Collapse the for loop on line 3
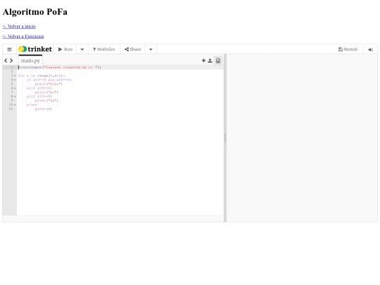 point(15,76)
